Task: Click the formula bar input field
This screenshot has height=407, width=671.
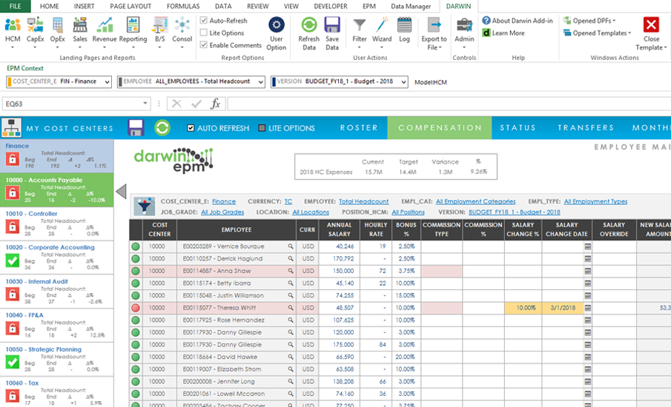Action: pyautogui.click(x=449, y=104)
